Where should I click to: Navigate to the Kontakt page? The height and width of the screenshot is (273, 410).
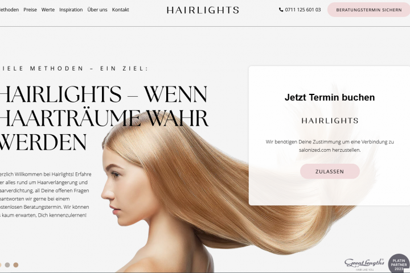point(120,10)
